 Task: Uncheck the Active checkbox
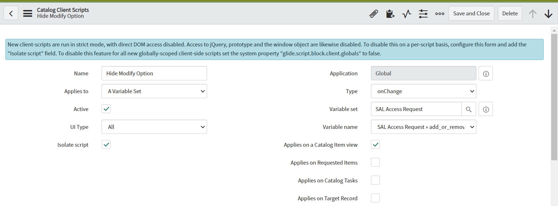point(106,109)
